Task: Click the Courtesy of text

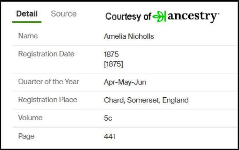Action: click(x=128, y=17)
